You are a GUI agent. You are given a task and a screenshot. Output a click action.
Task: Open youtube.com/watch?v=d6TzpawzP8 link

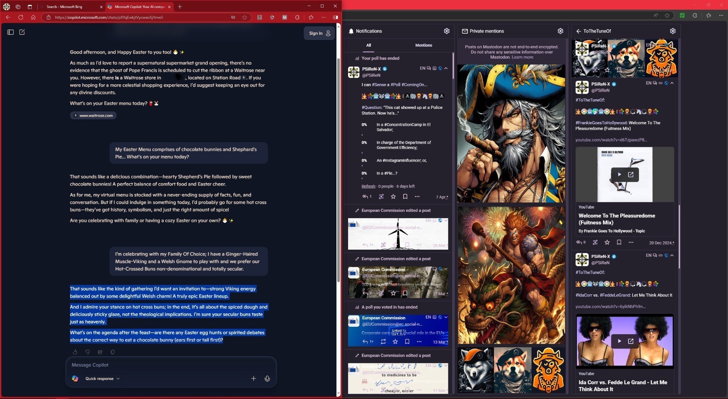click(611, 140)
